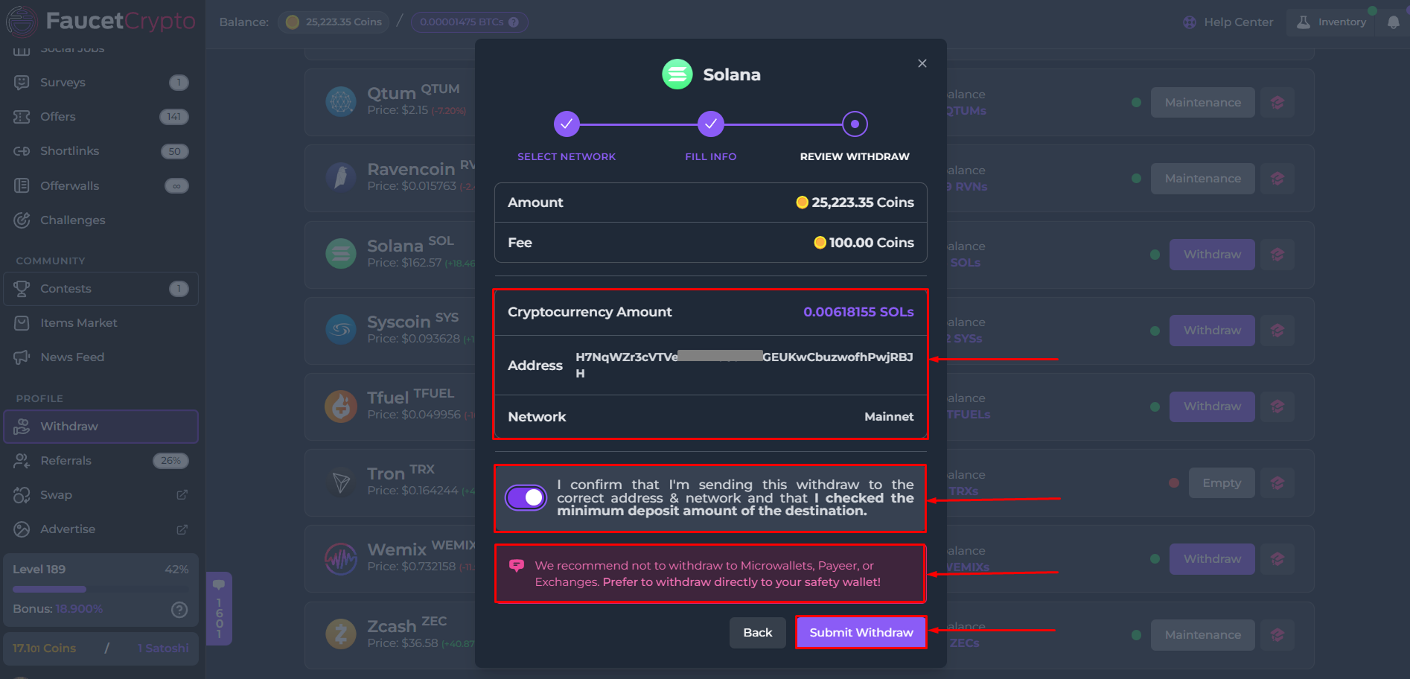The height and width of the screenshot is (679, 1410).
Task: Click the 0.00618155 SOLs amount
Action: [x=858, y=312]
